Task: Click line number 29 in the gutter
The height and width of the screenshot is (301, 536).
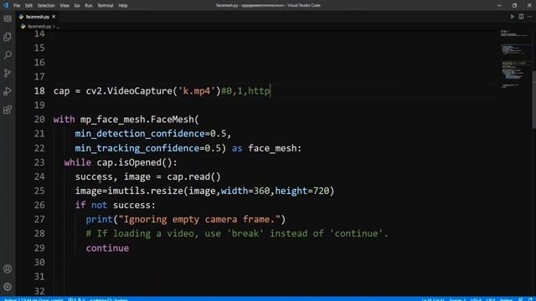Action: click(x=39, y=248)
